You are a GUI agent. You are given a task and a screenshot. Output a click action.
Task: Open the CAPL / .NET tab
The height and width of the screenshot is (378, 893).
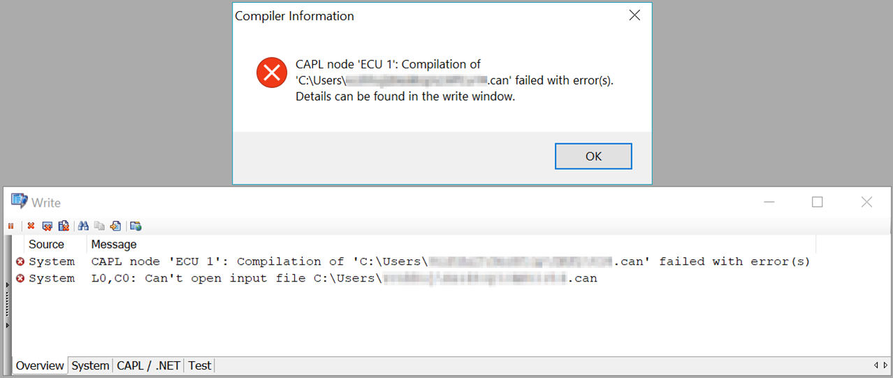(148, 365)
